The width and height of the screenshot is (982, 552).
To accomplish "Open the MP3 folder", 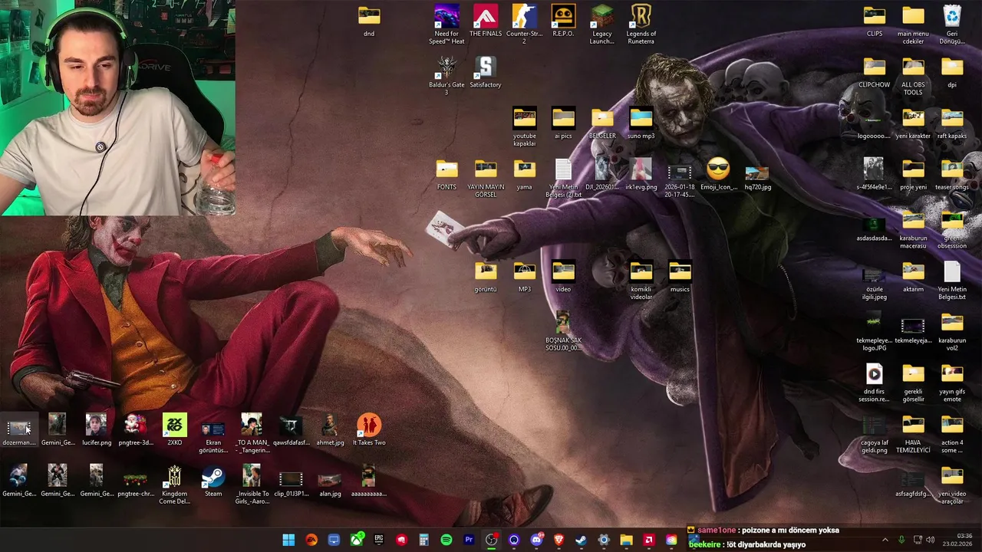I will point(525,277).
